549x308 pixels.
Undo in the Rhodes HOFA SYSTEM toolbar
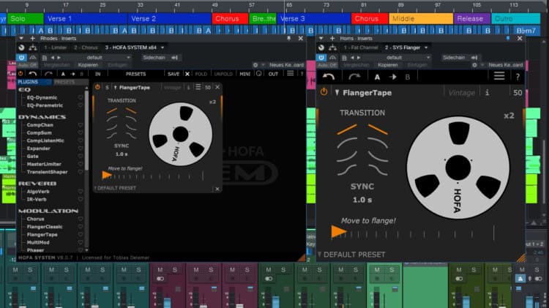[32, 74]
